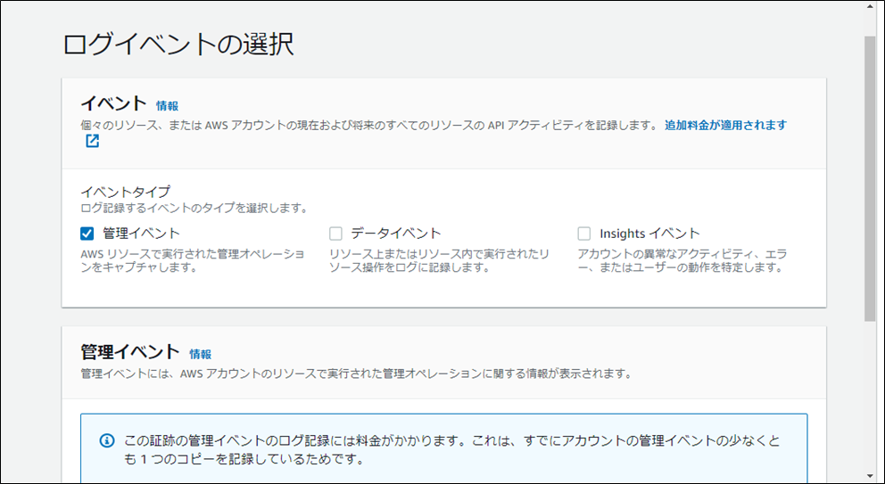Enable the Insights イベント checkbox

point(584,234)
